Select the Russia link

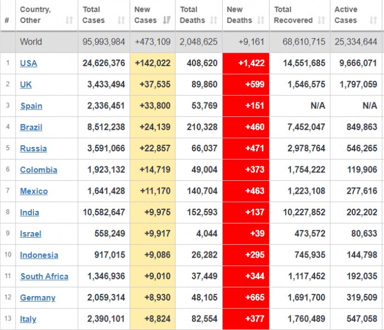pos(33,149)
